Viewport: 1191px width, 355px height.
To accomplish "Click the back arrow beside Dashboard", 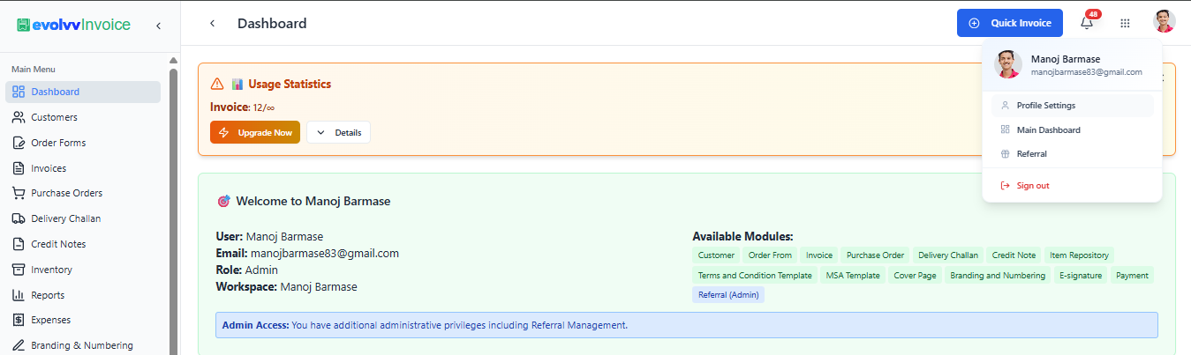I will point(212,24).
